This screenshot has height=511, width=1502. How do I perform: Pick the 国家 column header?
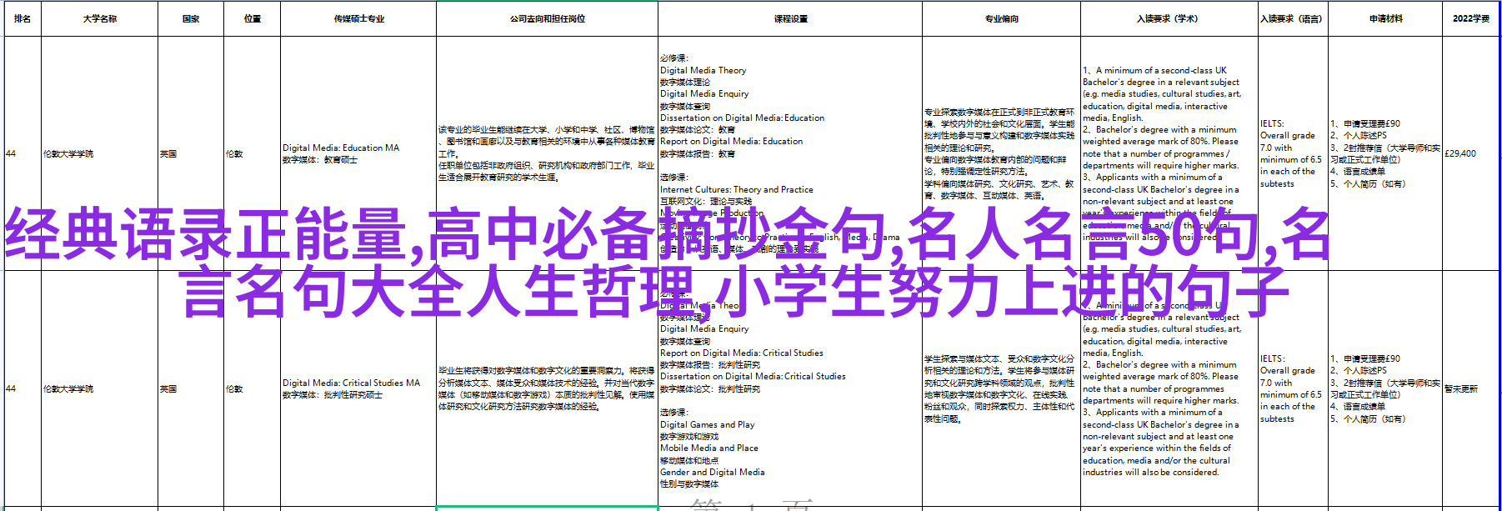point(191,18)
